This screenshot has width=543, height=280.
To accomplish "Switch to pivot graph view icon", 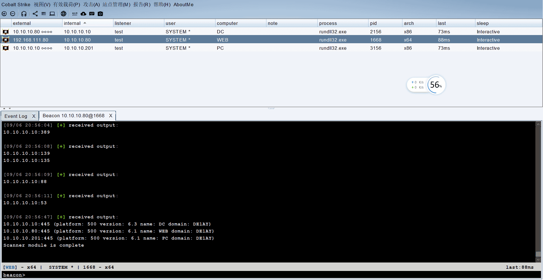I will (x=35, y=14).
